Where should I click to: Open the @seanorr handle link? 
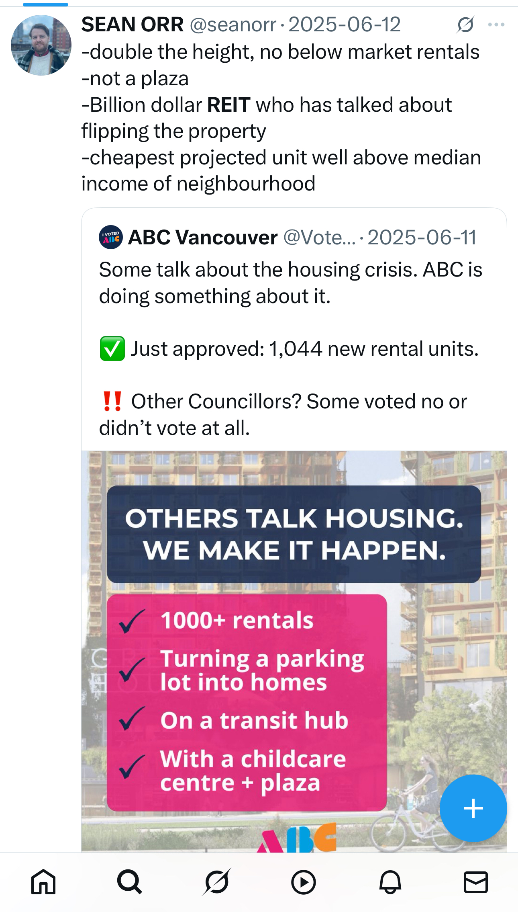pyautogui.click(x=233, y=25)
